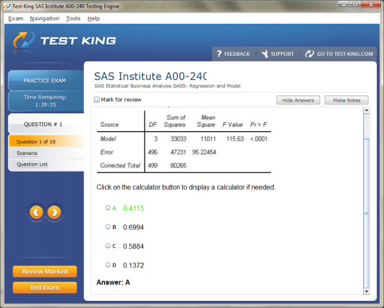Image resolution: width=384 pixels, height=308 pixels.
Task: Click scrollbar down arrow
Action: click(367, 291)
